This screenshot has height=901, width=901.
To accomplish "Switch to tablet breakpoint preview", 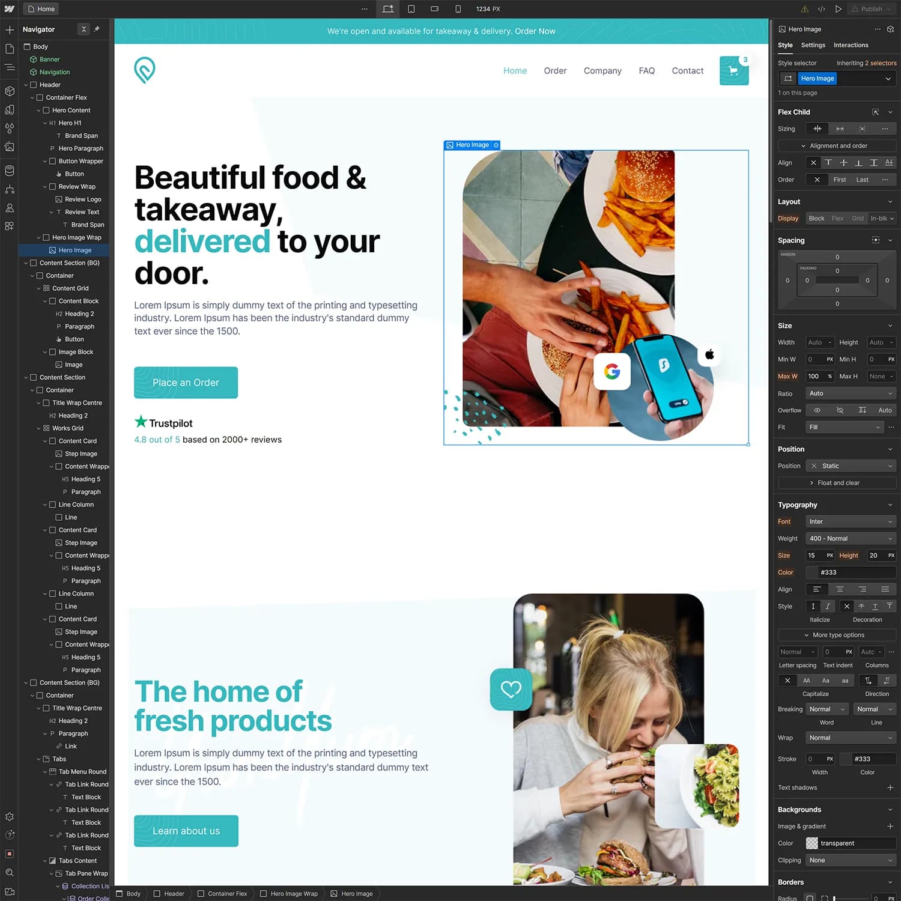I will point(412,9).
